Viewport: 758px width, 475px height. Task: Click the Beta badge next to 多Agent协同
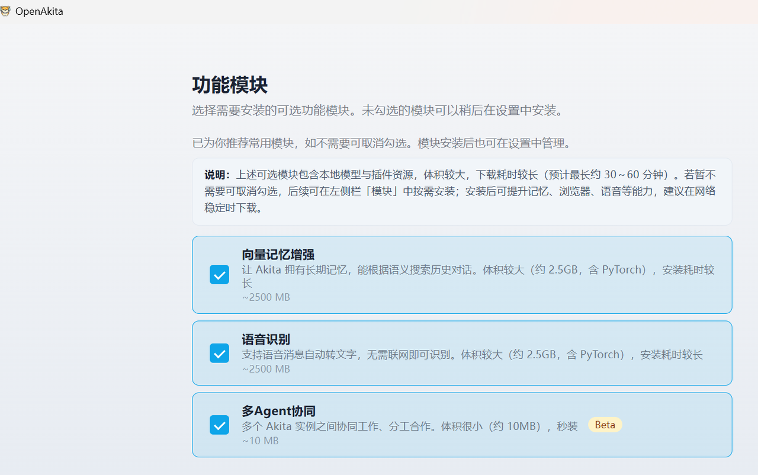[x=605, y=425]
